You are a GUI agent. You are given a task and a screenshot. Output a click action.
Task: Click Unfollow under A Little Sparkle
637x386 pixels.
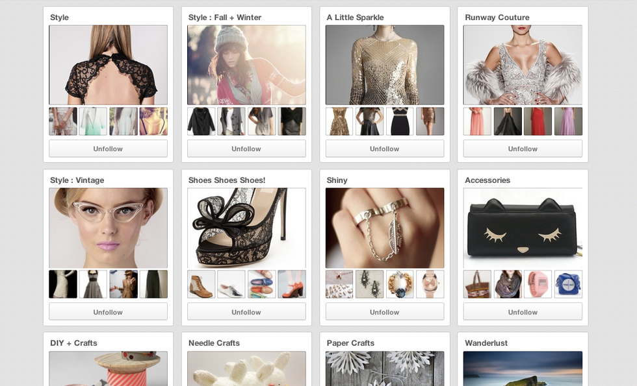(x=384, y=149)
